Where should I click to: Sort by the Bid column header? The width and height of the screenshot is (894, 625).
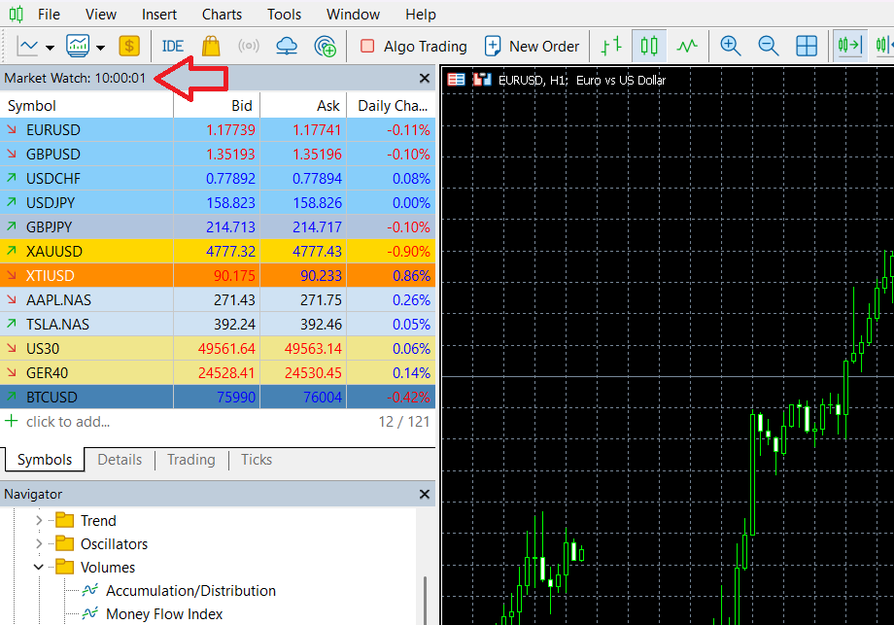click(217, 106)
